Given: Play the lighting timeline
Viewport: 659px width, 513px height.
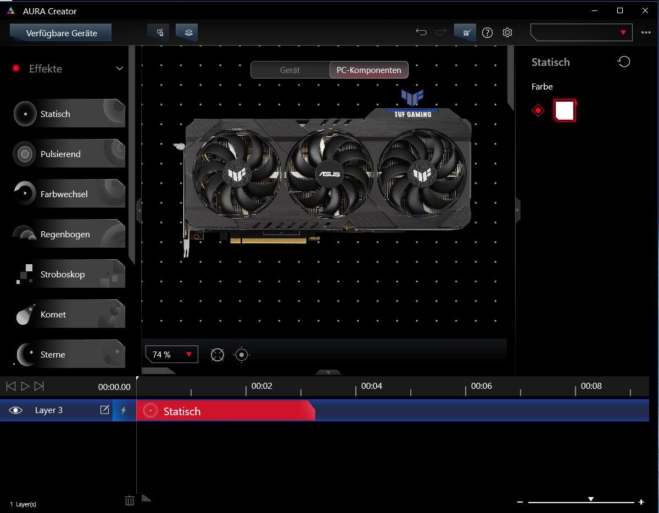Looking at the screenshot, I should click(25, 386).
